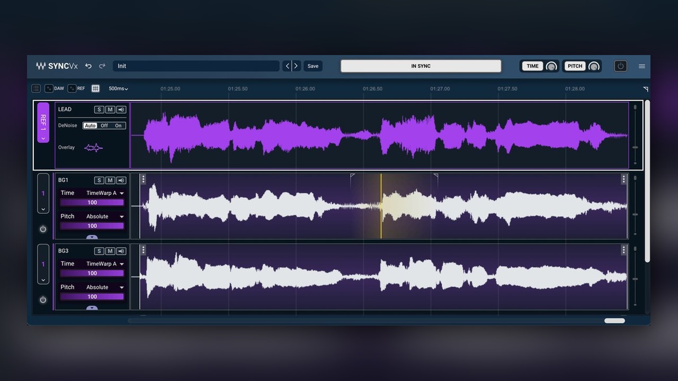Image resolution: width=678 pixels, height=381 pixels.
Task: Solo the LEAD track
Action: (x=99, y=110)
